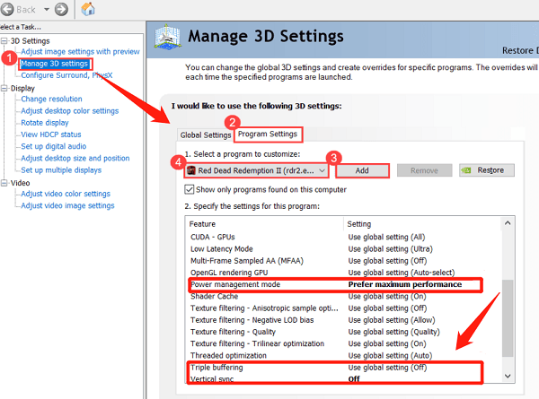The height and width of the screenshot is (399, 539).
Task: Select Texture filtering - Negative LOD bias row
Action: click(343, 320)
